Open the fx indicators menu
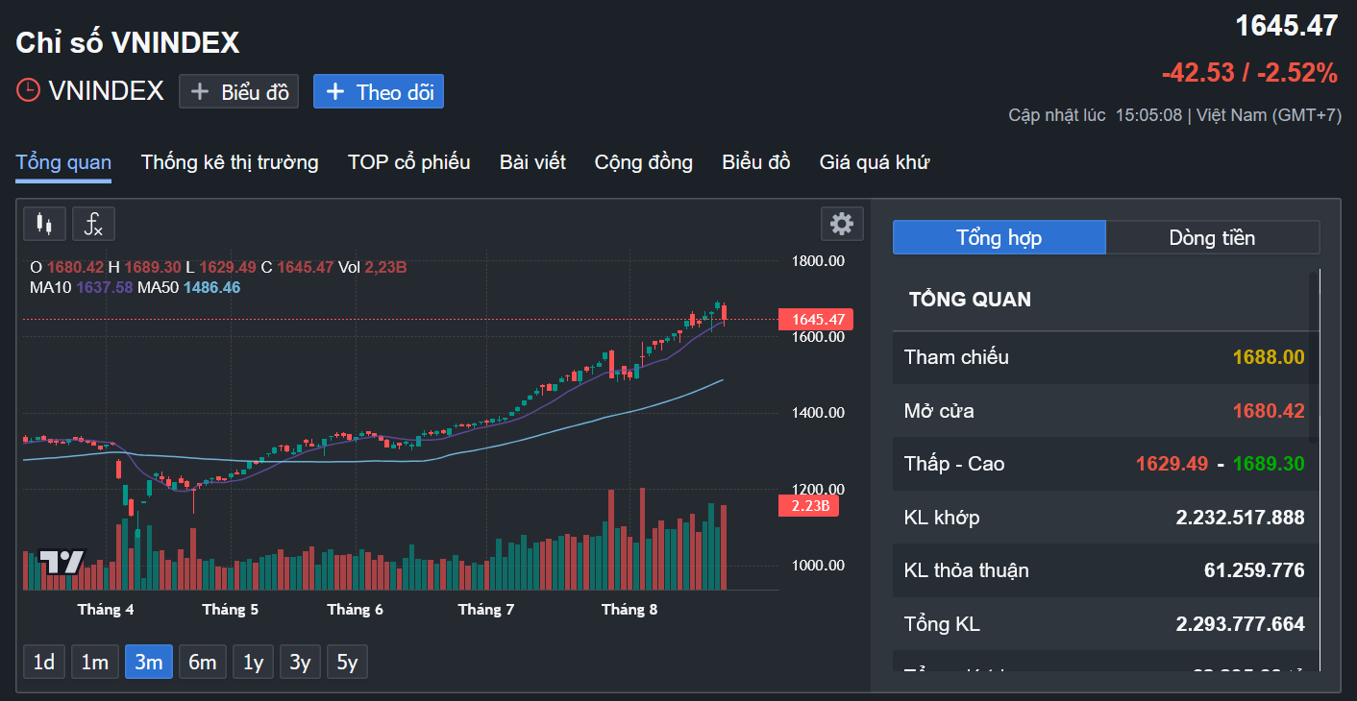Screen dimensions: 1357x701 (93, 224)
